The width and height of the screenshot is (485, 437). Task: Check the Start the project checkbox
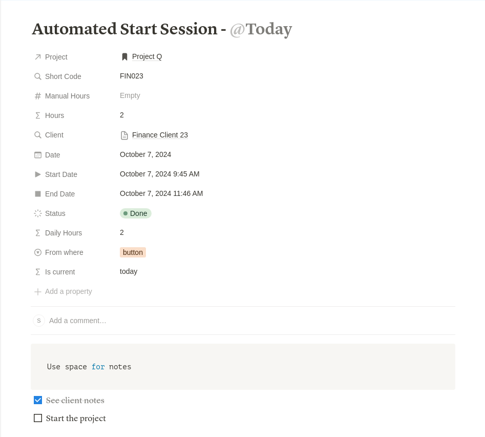(x=38, y=418)
